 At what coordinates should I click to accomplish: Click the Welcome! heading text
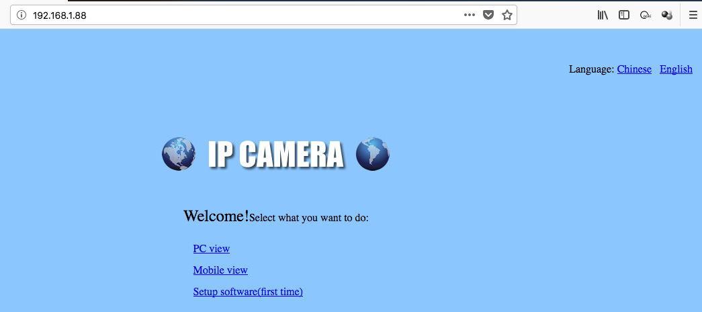point(216,216)
